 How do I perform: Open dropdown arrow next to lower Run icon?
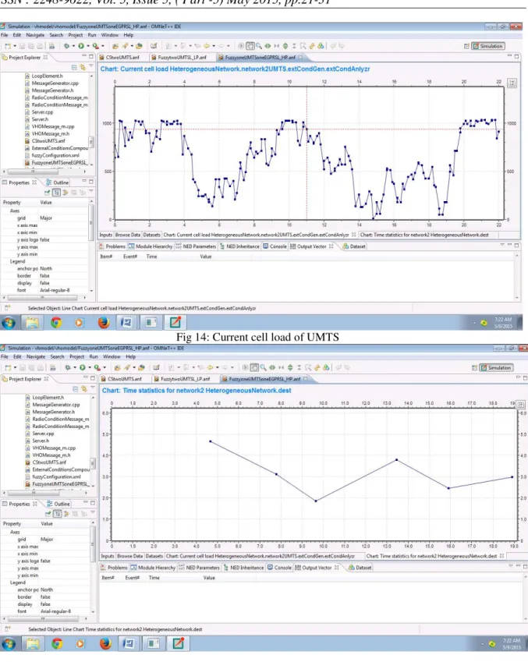(x=90, y=368)
